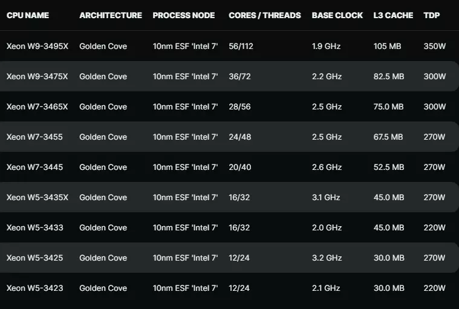Click the Xeon W5-3435X entry
459x309 pixels.
point(37,197)
